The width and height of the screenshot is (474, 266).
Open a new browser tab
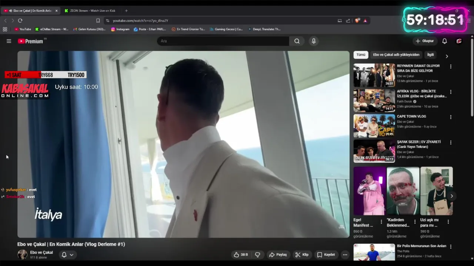[126, 11]
